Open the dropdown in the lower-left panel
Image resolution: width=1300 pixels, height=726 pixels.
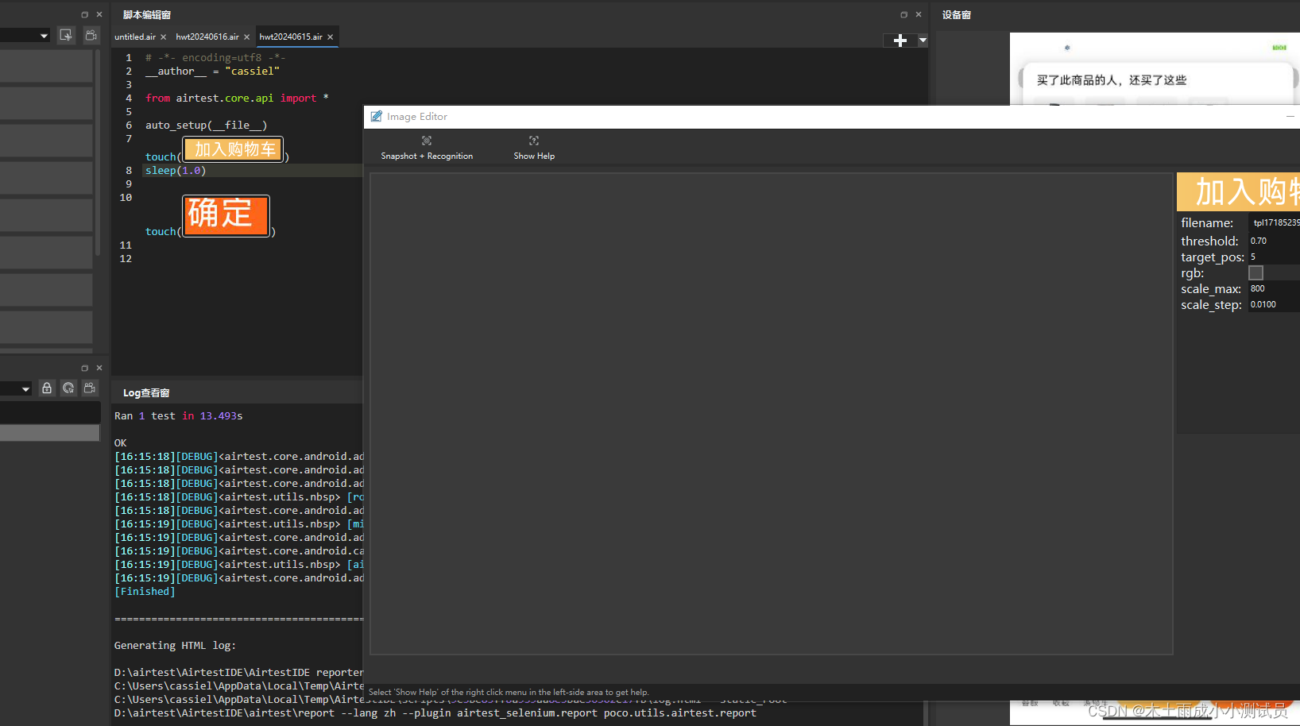25,389
